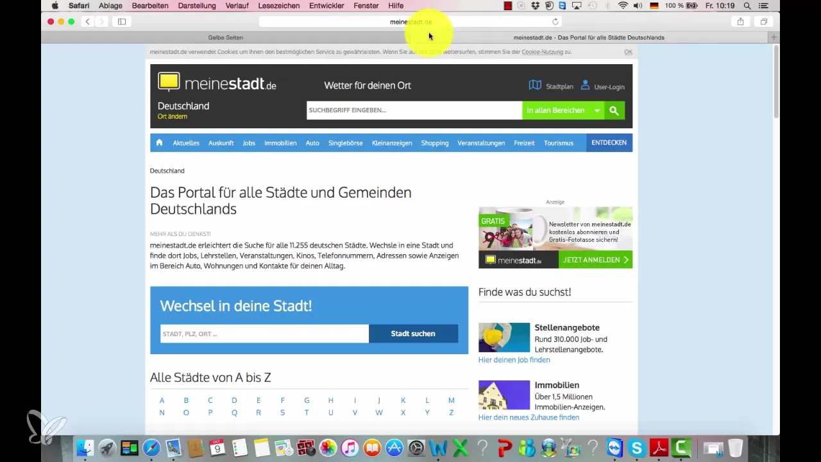Open Microsoft Word from the Dock

click(439, 447)
